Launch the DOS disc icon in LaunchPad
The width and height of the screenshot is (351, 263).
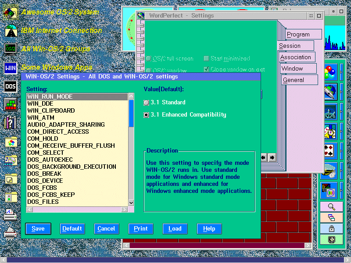[328, 191]
